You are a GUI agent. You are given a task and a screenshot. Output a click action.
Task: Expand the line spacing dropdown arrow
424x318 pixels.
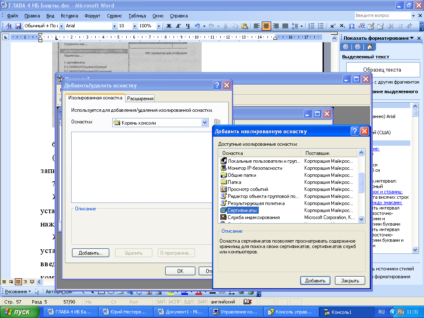[301, 26]
